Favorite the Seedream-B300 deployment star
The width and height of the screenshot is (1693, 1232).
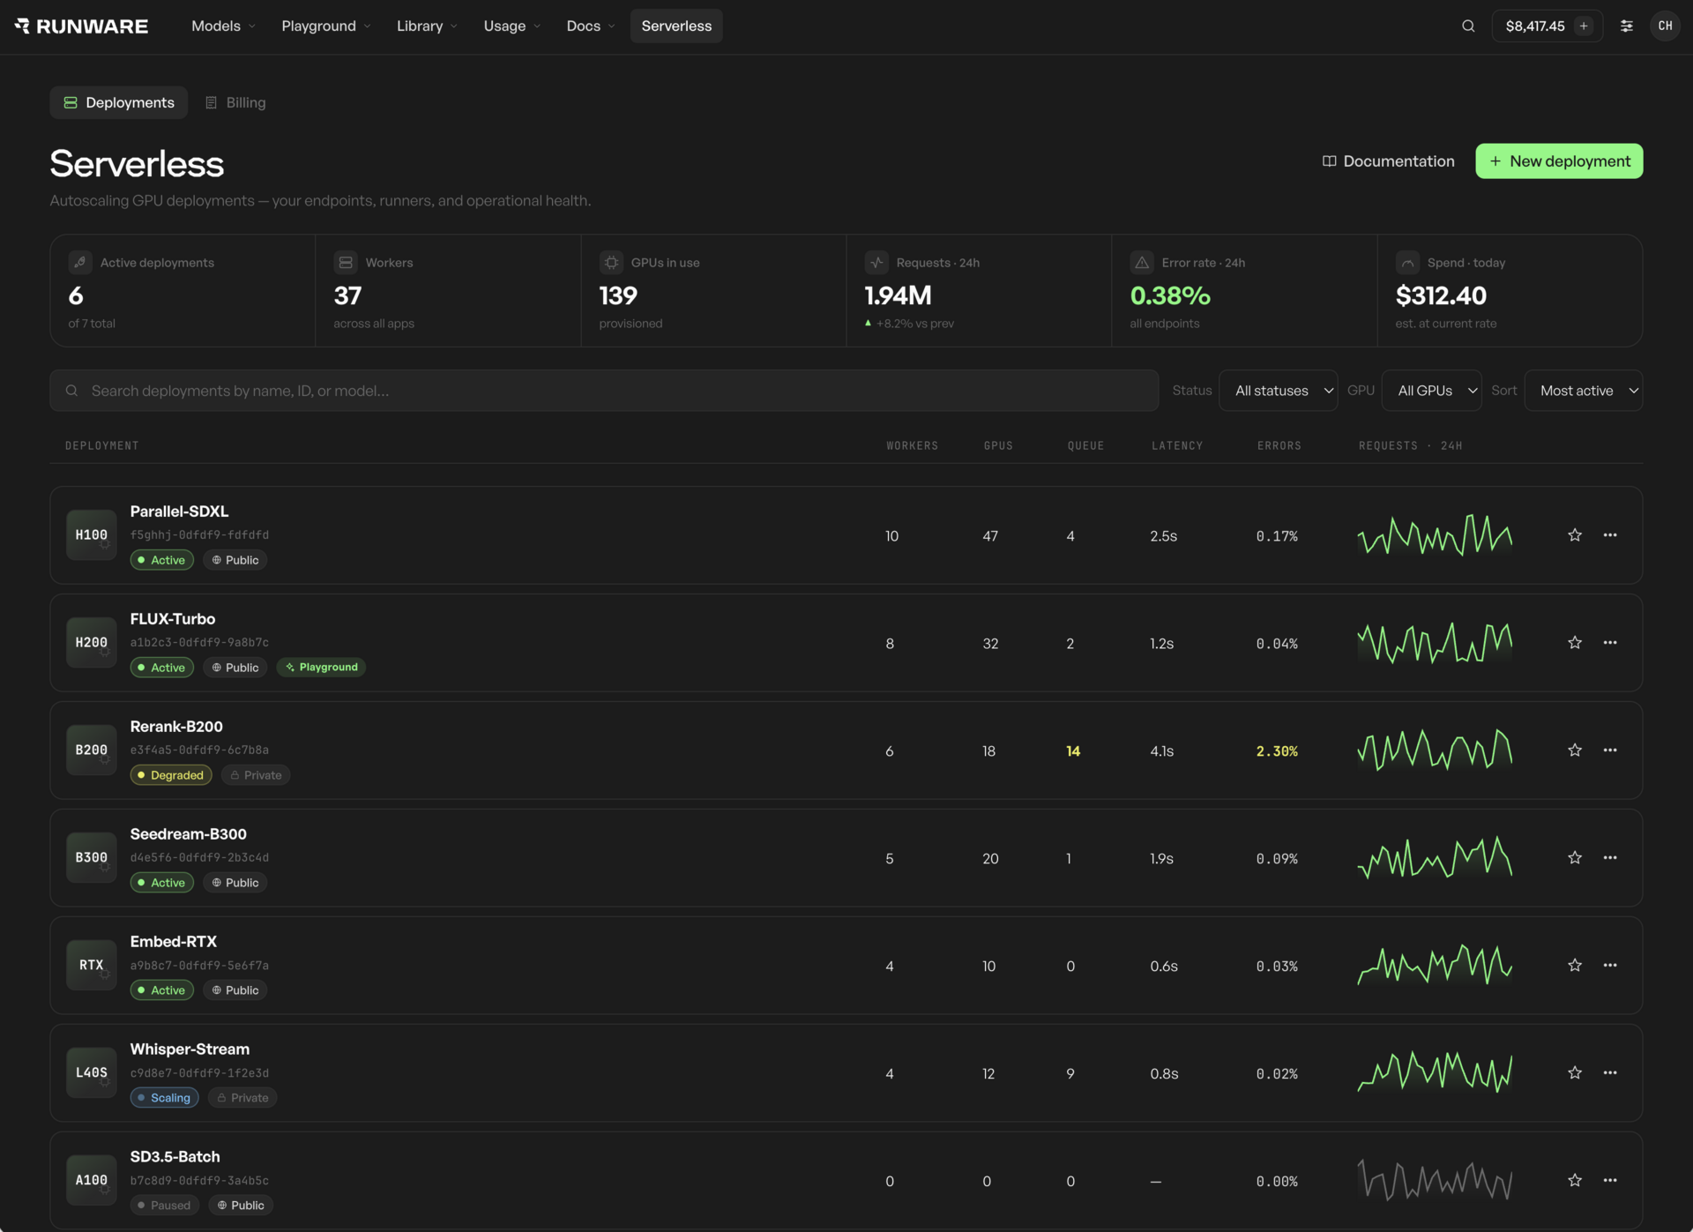click(1575, 858)
